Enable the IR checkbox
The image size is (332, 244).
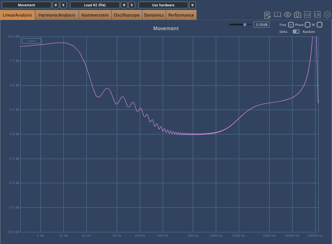coord(319,25)
